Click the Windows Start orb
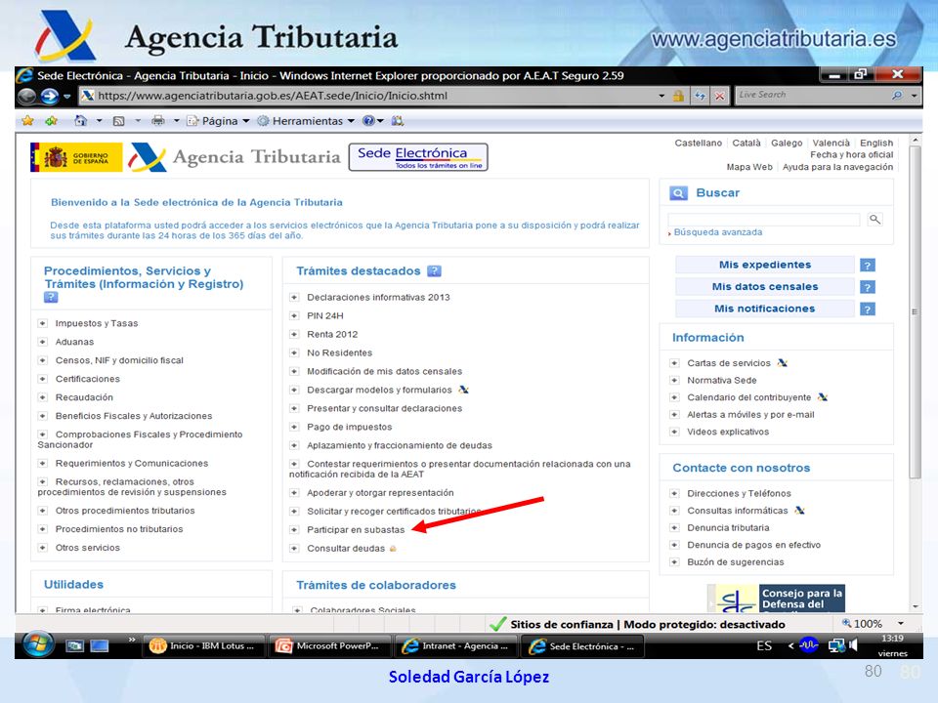 pos(38,644)
